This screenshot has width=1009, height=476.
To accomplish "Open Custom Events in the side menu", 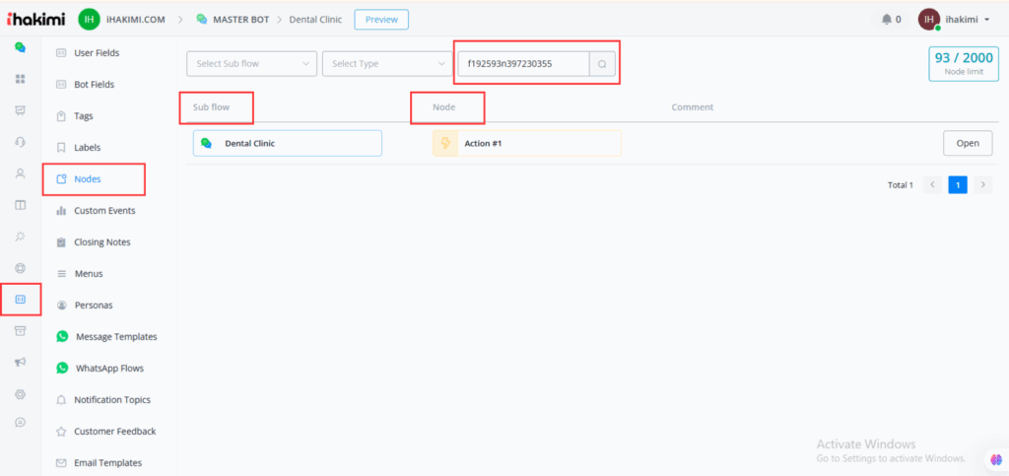I will click(x=104, y=211).
